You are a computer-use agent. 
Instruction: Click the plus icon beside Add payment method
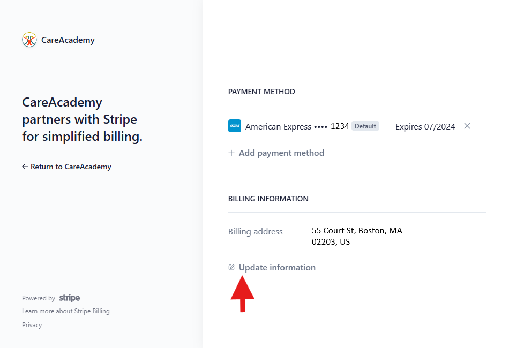231,153
